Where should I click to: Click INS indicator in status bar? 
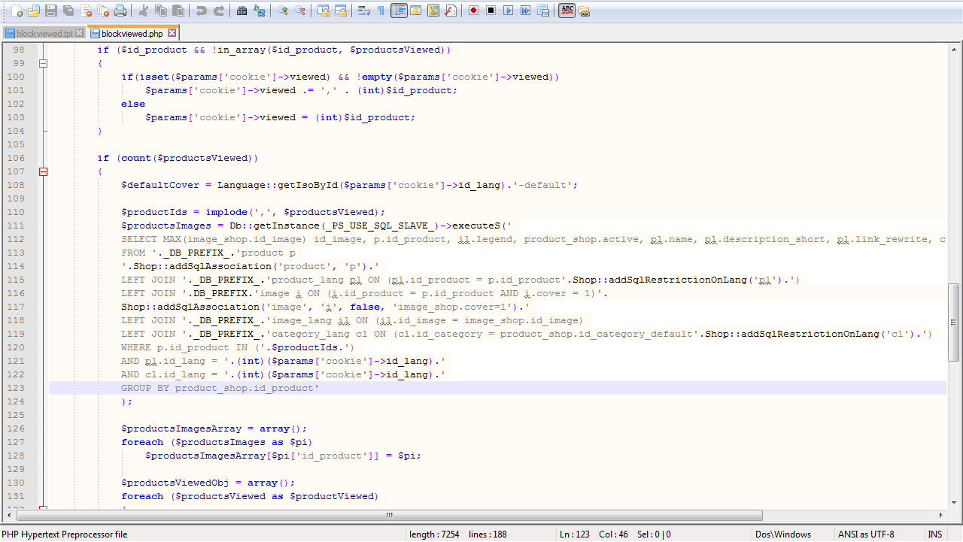point(934,534)
